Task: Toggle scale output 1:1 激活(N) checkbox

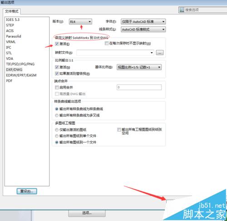Action: (x=57, y=67)
